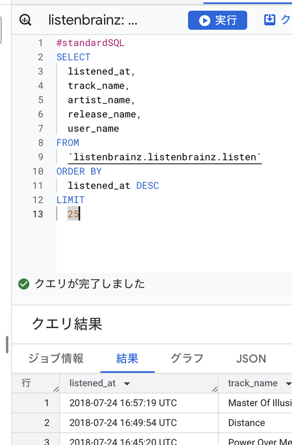The image size is (292, 445).
Task: Click the listened_at column header
Action: pyautogui.click(x=92, y=383)
